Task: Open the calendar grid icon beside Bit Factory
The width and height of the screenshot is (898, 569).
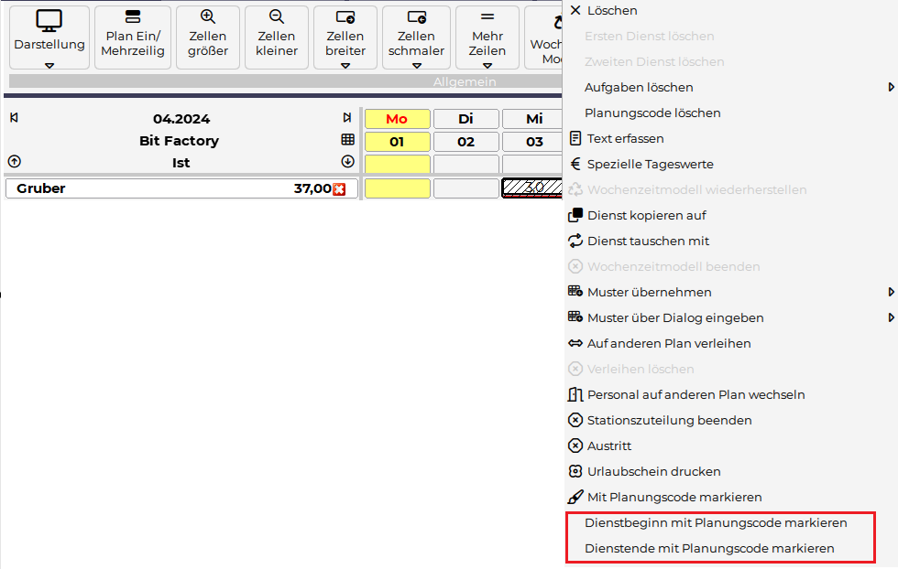Action: pos(347,140)
